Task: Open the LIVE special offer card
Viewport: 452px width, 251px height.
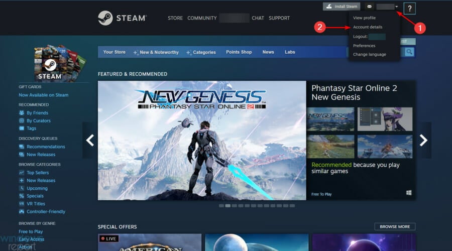Action: click(x=150, y=242)
